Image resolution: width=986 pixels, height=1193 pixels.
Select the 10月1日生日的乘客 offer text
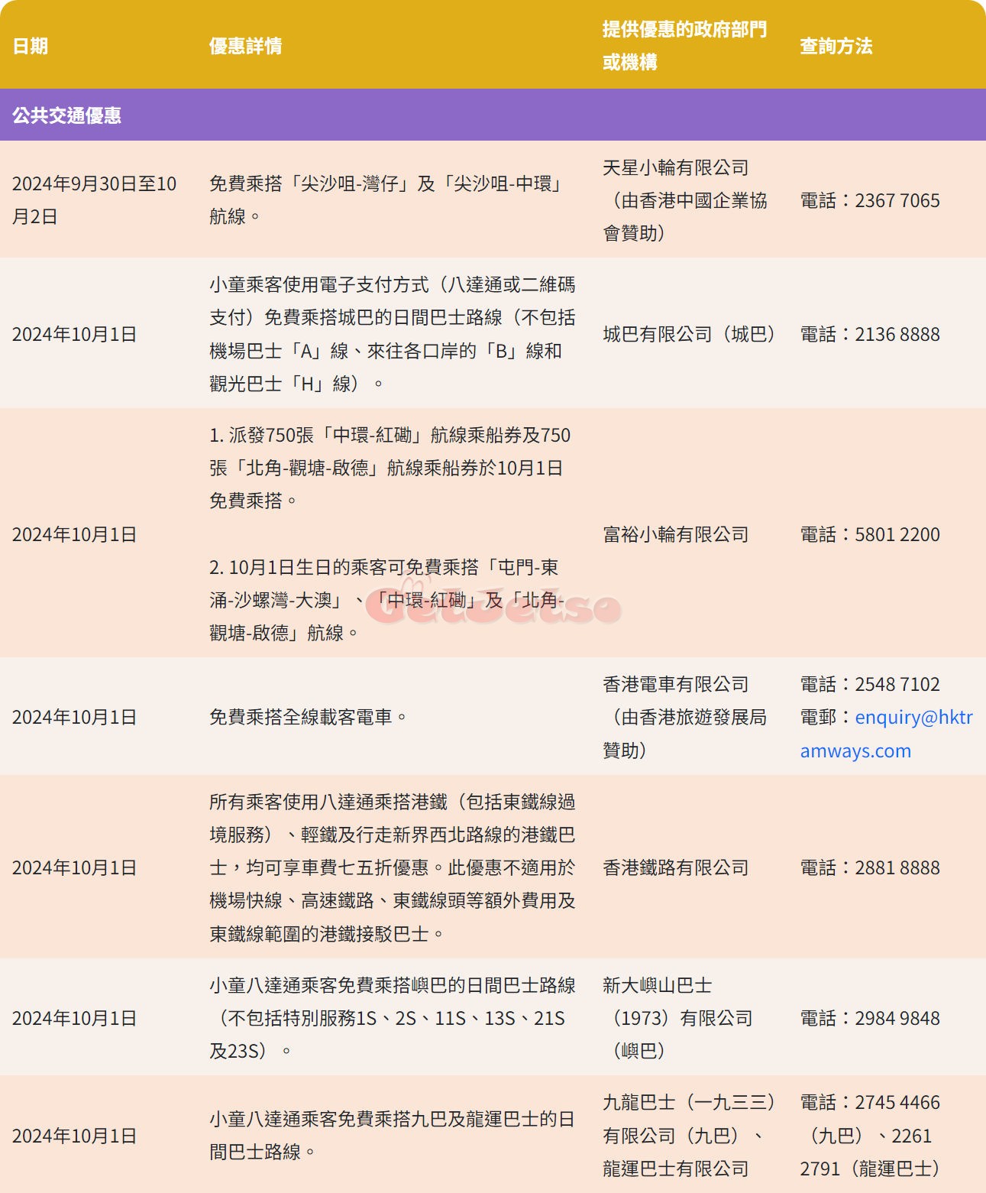387,600
